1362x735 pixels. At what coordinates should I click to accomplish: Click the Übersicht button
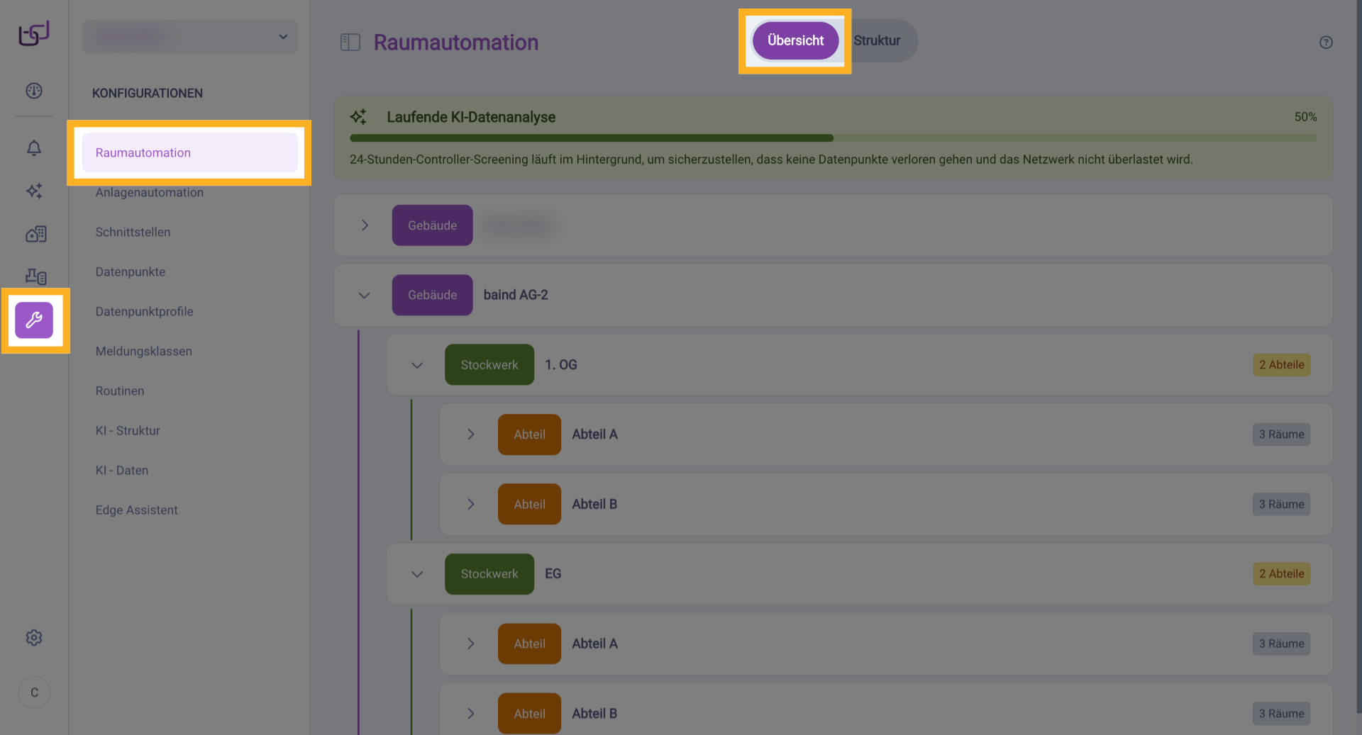coord(795,40)
